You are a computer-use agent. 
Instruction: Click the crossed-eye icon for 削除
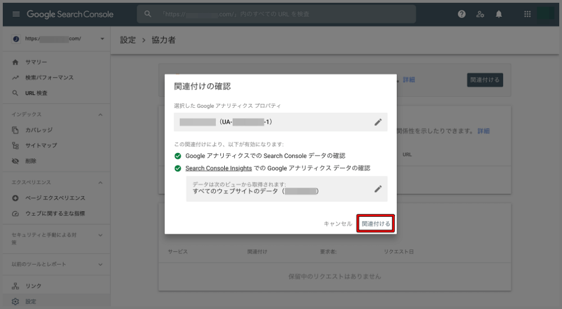click(x=15, y=161)
